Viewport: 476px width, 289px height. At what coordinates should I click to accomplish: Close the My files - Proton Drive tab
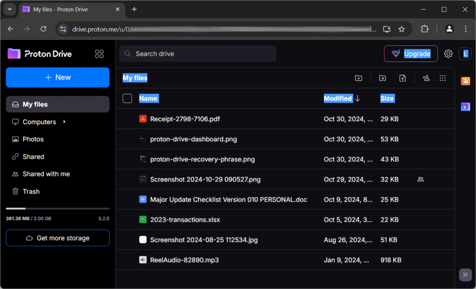118,9
